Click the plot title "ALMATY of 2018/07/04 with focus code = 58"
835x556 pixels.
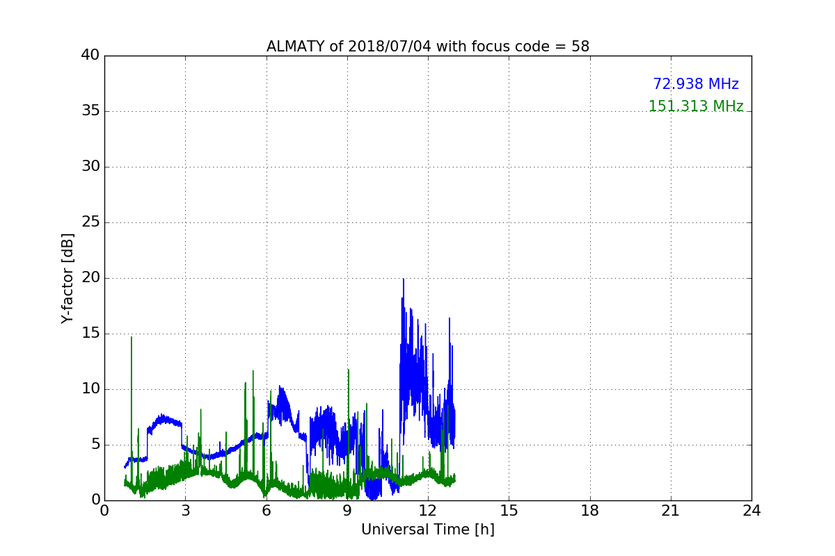(428, 47)
